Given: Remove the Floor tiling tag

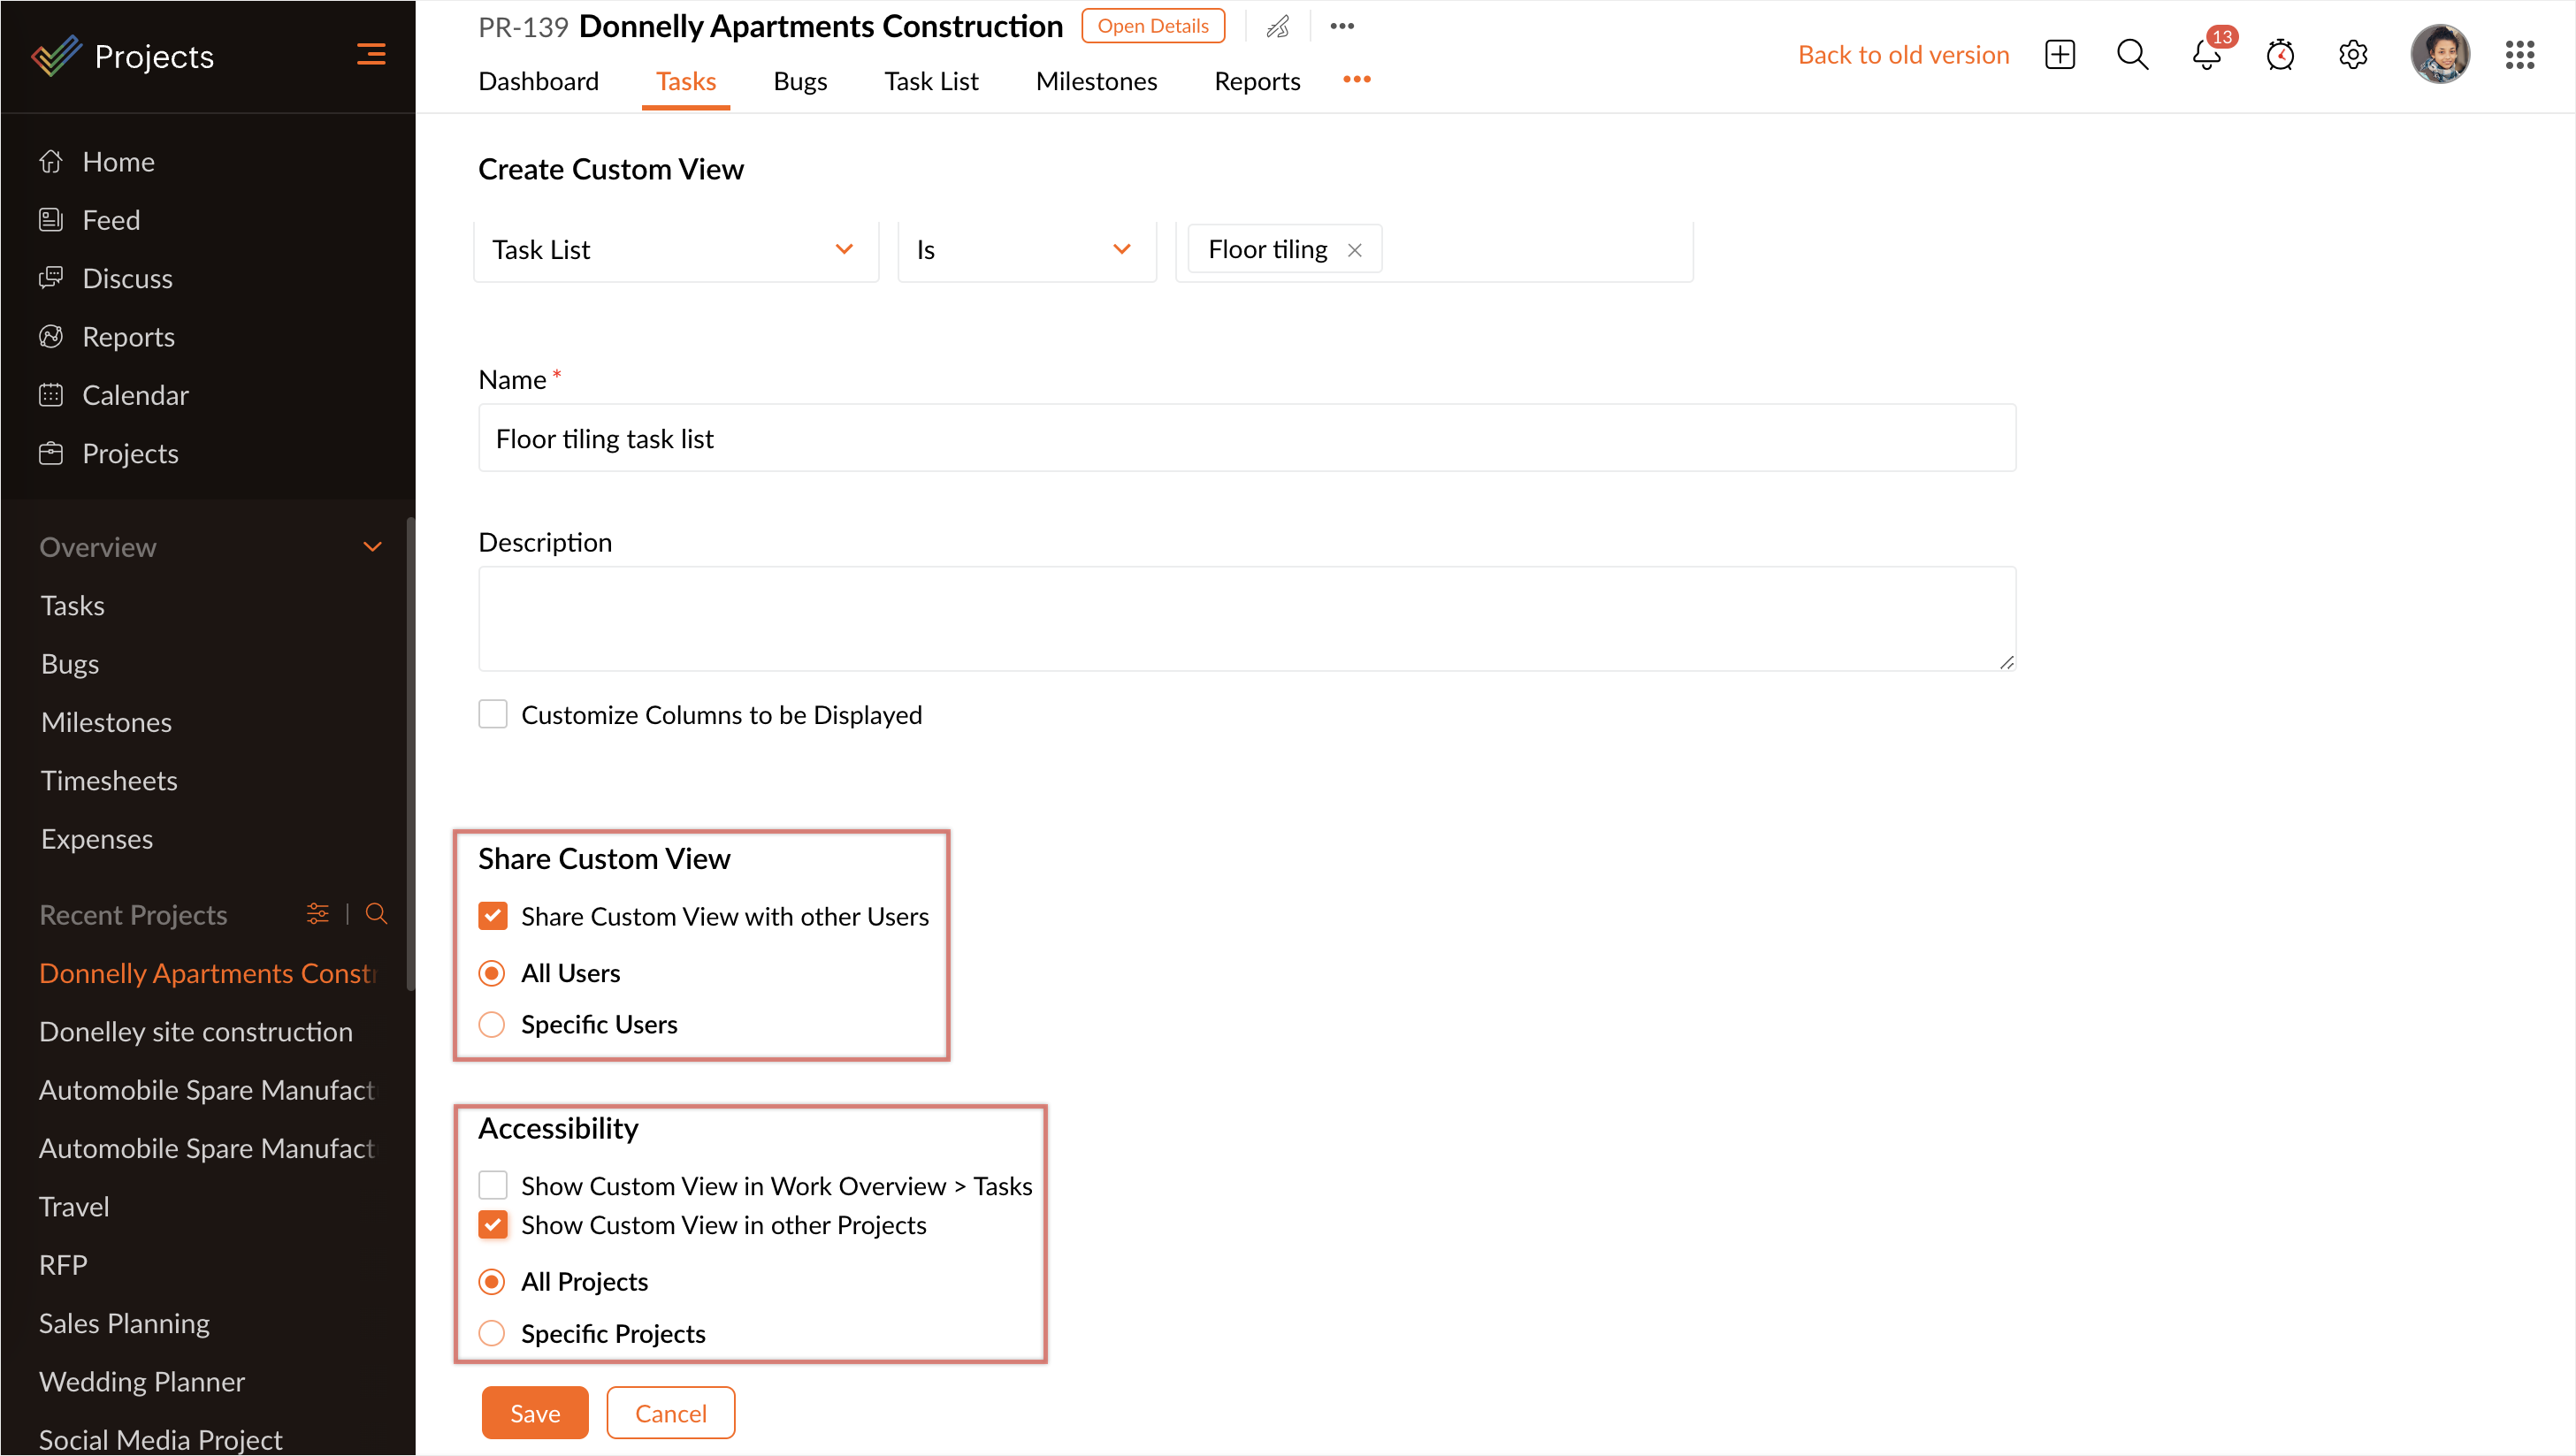Looking at the screenshot, I should coord(1355,250).
